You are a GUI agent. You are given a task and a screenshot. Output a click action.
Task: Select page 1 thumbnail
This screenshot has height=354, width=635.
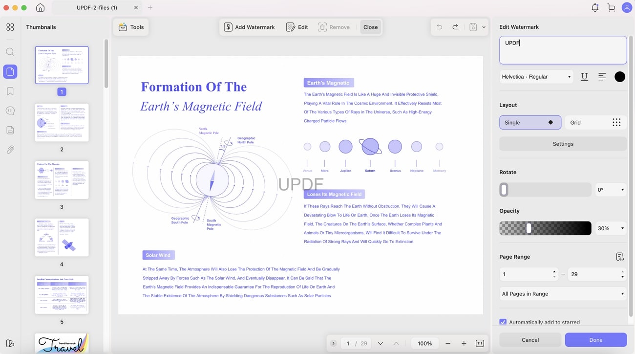click(62, 65)
